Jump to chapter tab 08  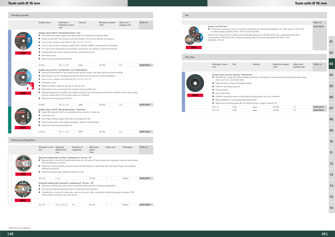tap(331, 119)
